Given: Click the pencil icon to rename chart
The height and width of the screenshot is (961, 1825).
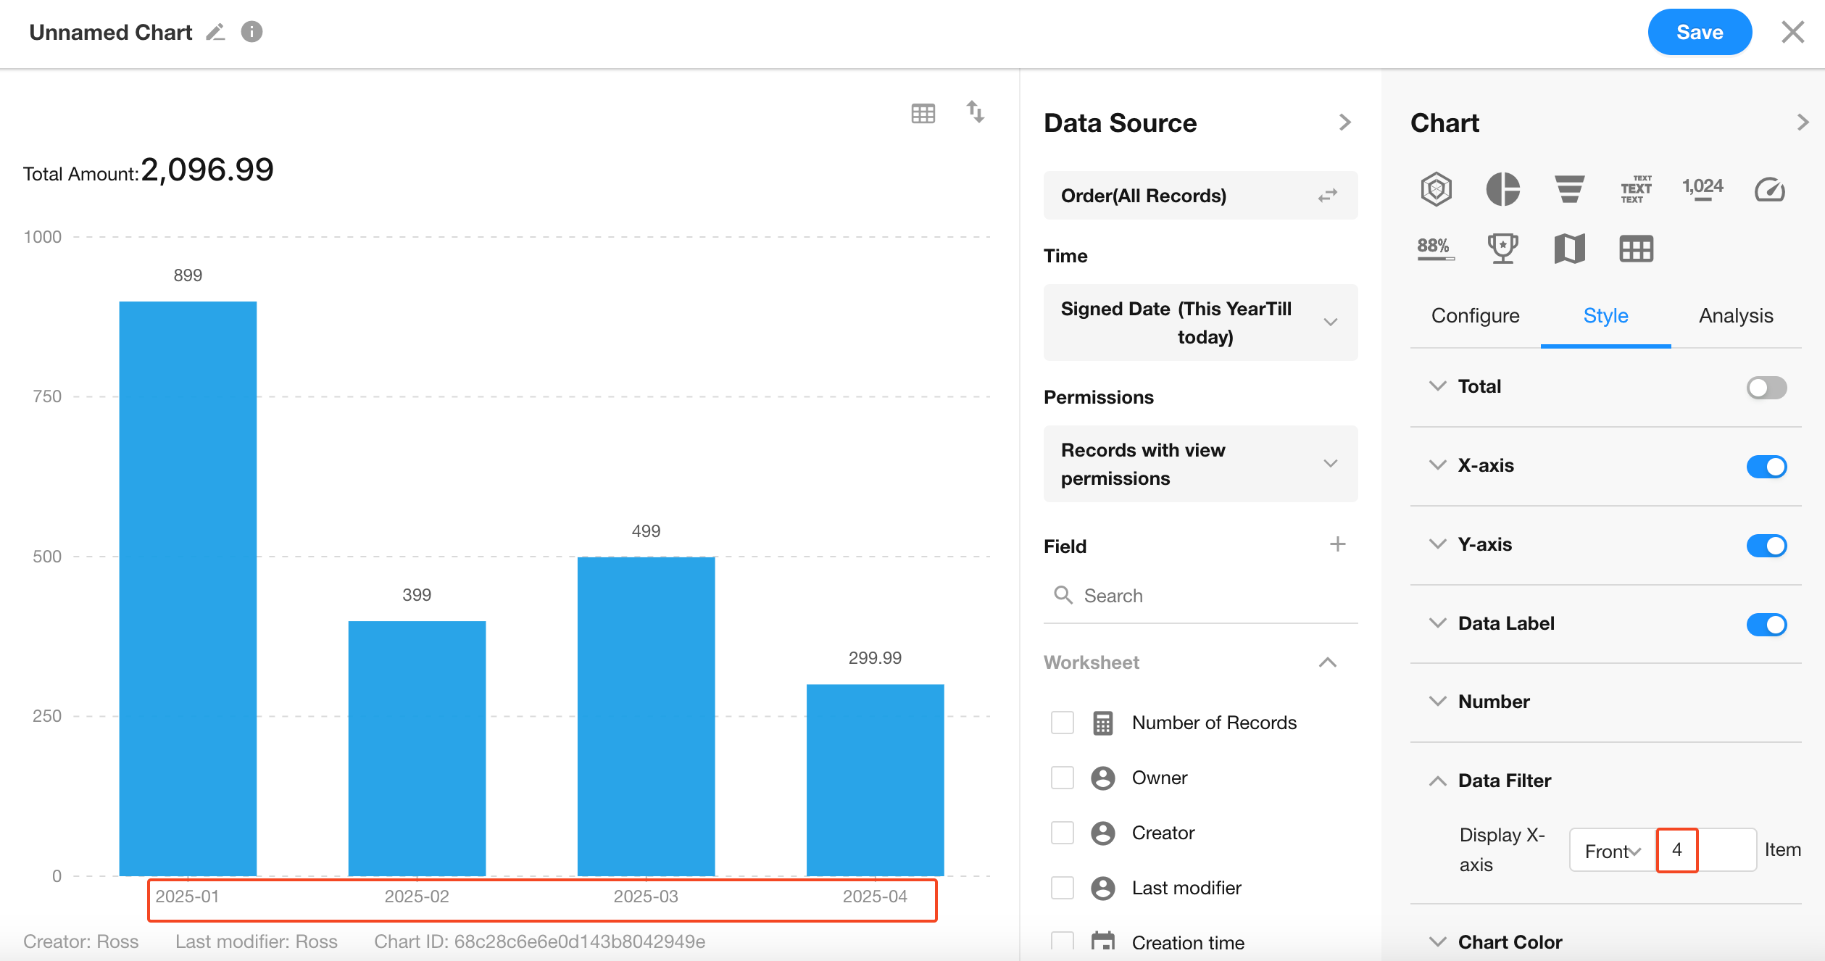Looking at the screenshot, I should point(215,33).
